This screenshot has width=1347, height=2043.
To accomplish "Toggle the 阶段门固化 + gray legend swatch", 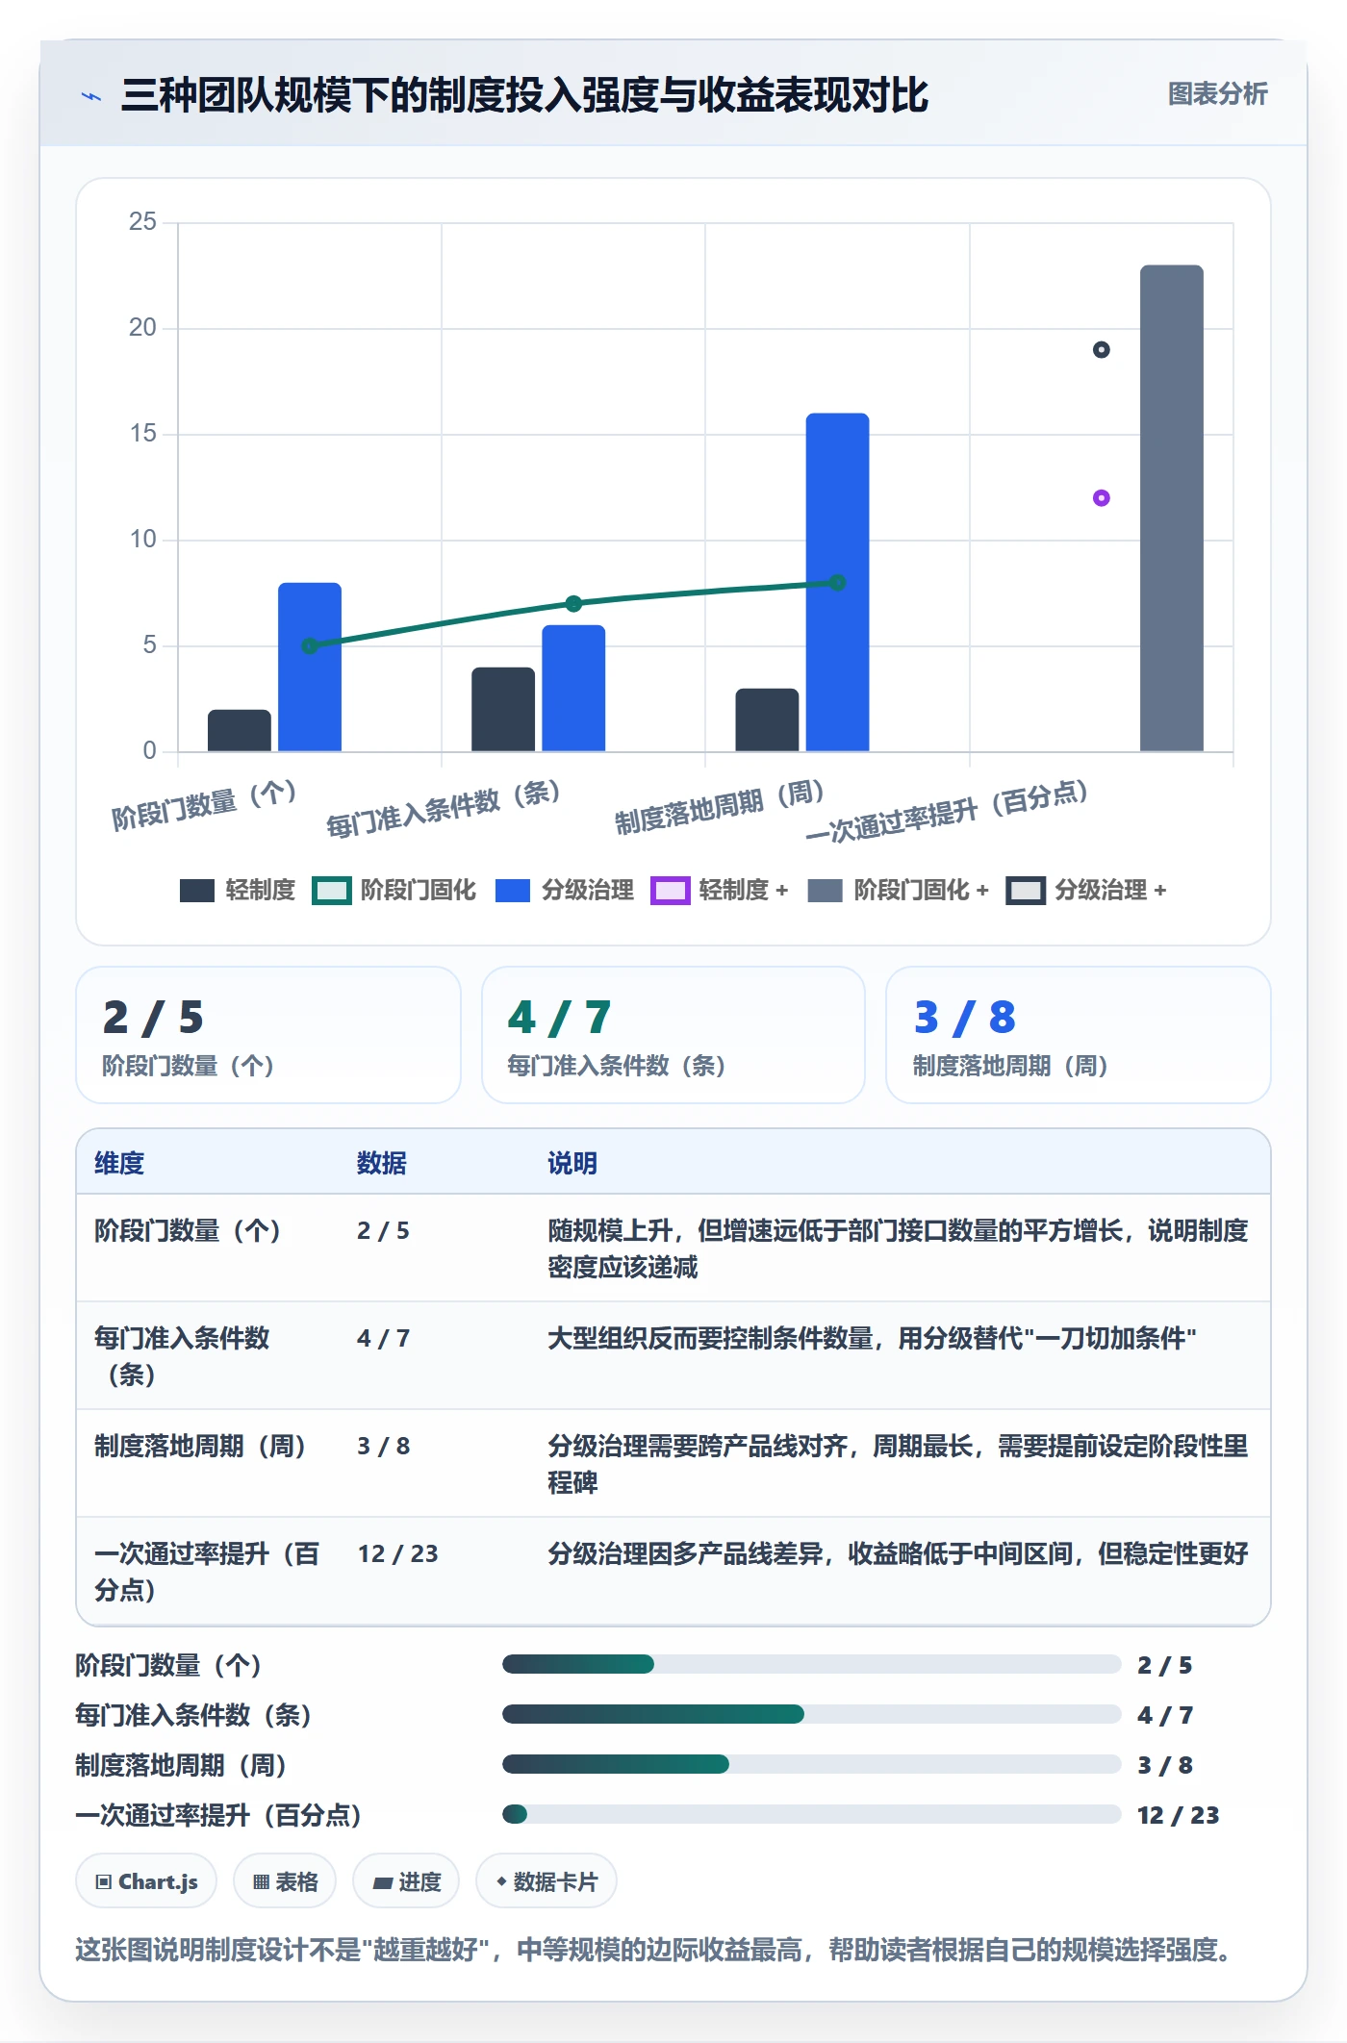I will 826,891.
